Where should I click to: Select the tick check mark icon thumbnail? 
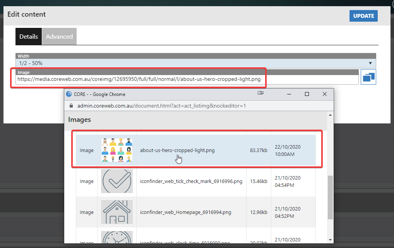[x=116, y=181]
